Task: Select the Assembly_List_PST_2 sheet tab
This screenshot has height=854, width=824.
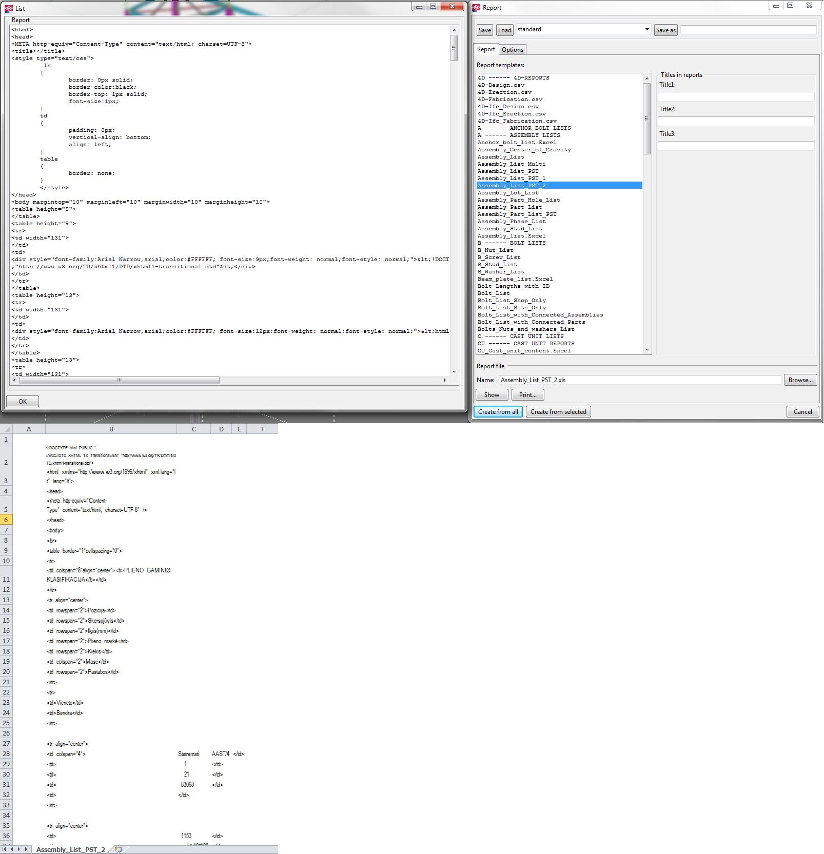Action: coord(71,849)
